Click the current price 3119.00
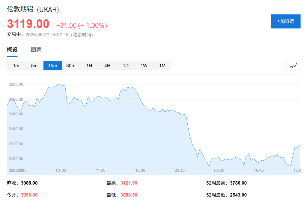 (x=28, y=24)
